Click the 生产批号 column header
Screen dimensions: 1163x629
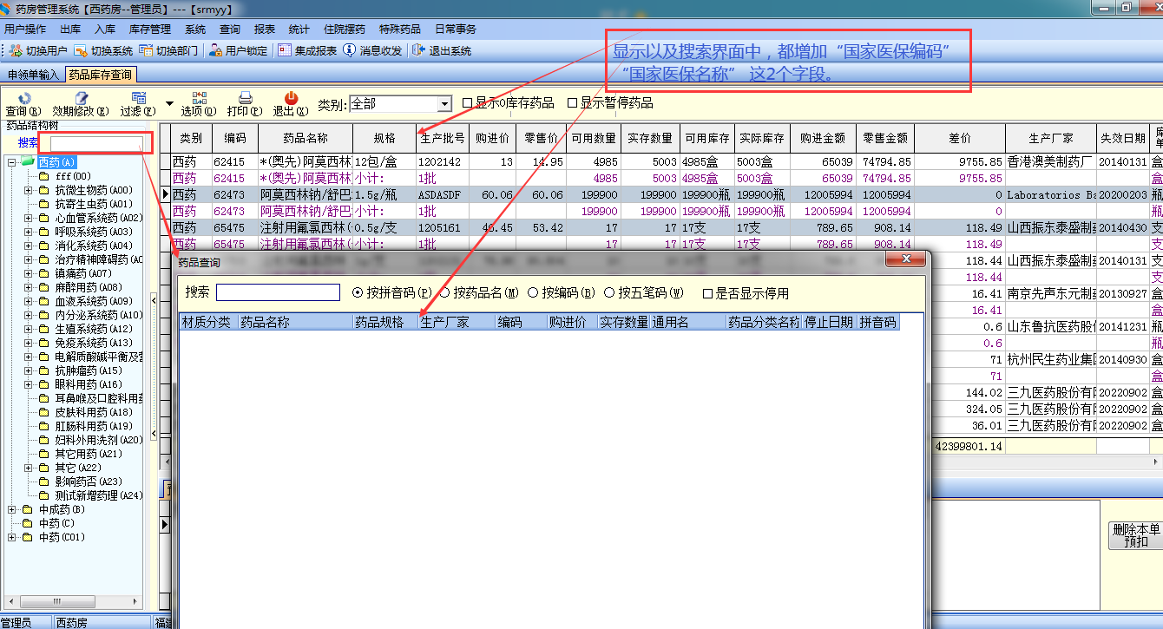(442, 138)
